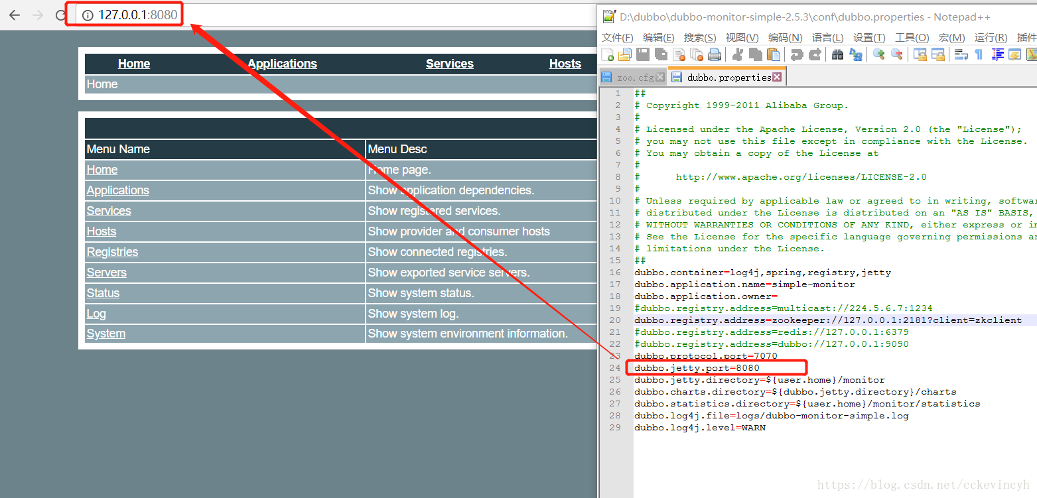Click Applications link in the Menu Name table
1037x498 pixels.
click(118, 190)
